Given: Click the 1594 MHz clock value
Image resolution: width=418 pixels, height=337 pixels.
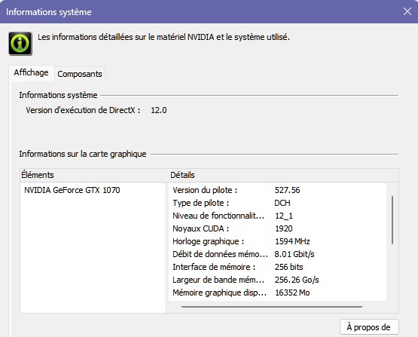Looking at the screenshot, I should (292, 241).
